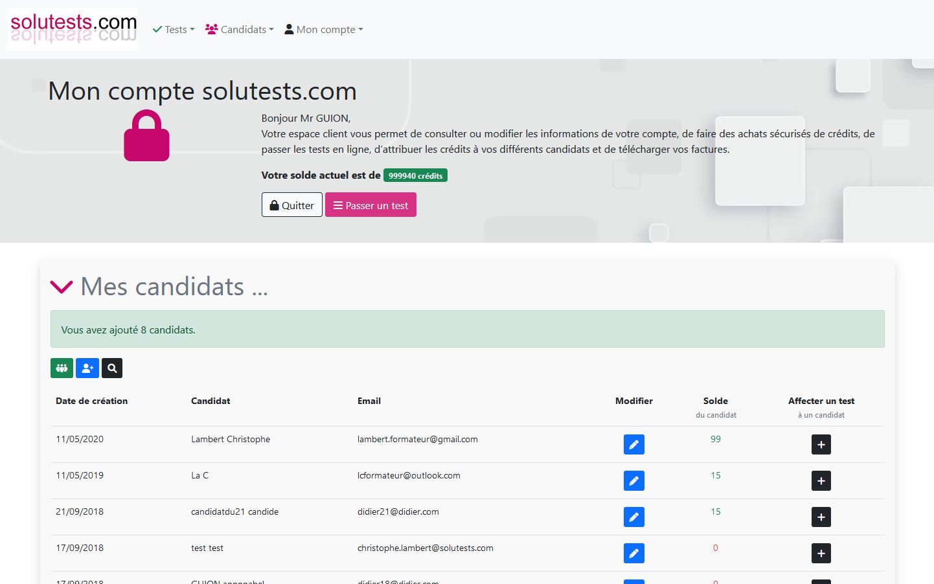Open the Tests dropdown menu
The height and width of the screenshot is (584, 934).
174,29
